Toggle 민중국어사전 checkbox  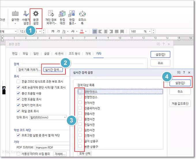(80, 108)
